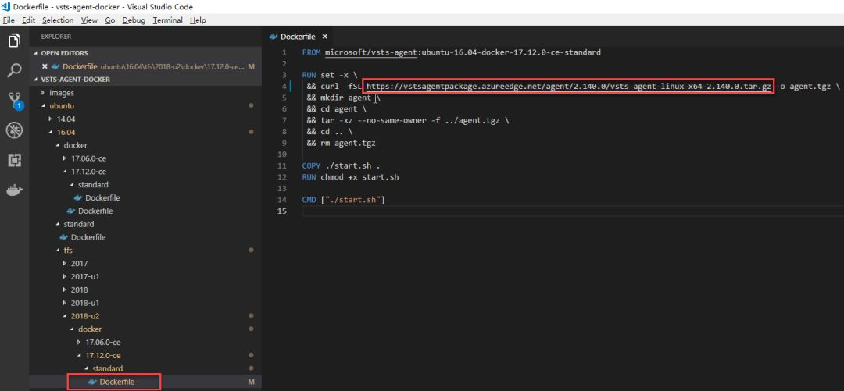Close the Dockerfile editor tab

(324, 37)
